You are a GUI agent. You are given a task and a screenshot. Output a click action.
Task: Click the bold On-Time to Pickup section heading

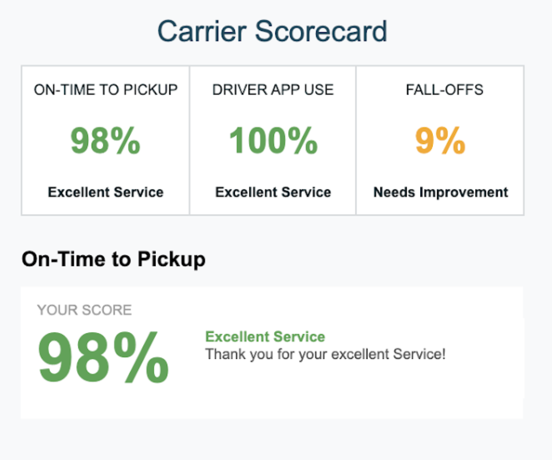click(113, 259)
